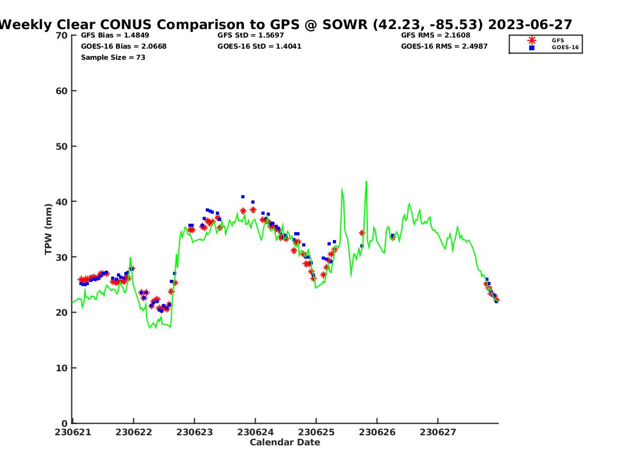Click the GOES-16 Bias = 2.0668 text

[123, 47]
